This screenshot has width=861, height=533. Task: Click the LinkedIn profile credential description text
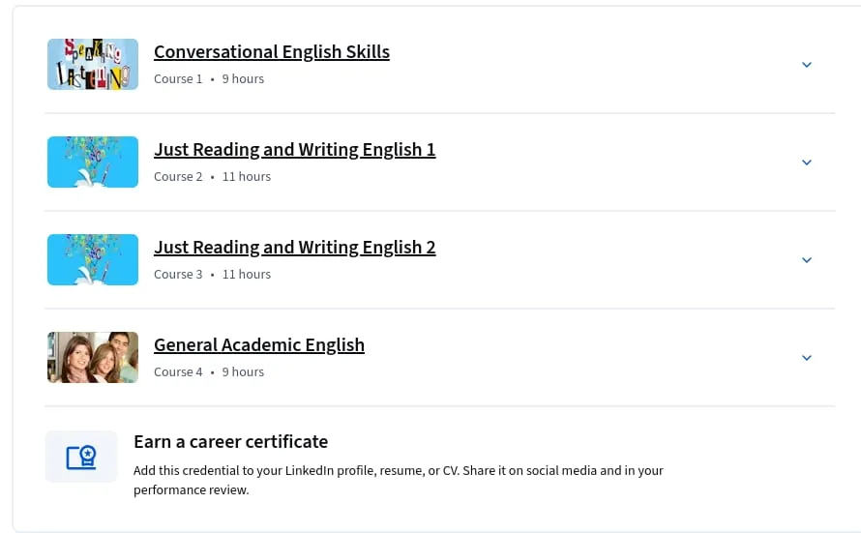[399, 480]
